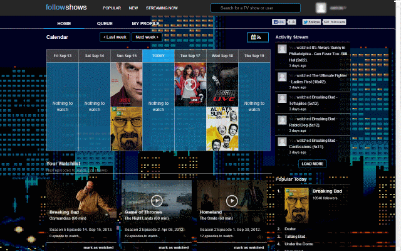
Task: Click the followshows logo
Action: click(x=66, y=8)
